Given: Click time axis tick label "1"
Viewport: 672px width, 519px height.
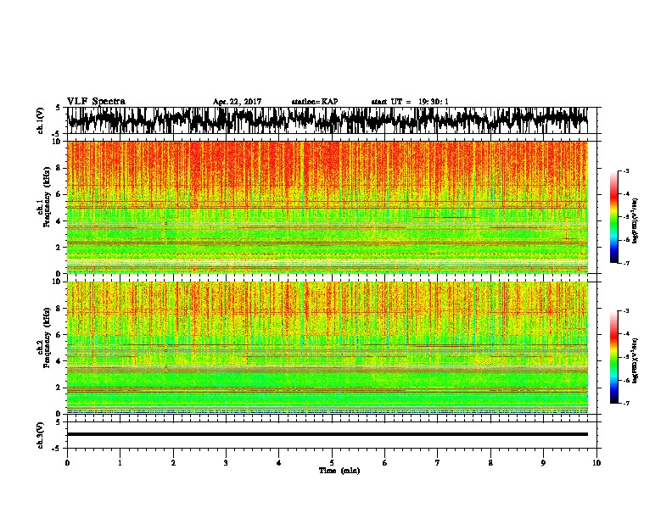Looking at the screenshot, I should point(120,463).
